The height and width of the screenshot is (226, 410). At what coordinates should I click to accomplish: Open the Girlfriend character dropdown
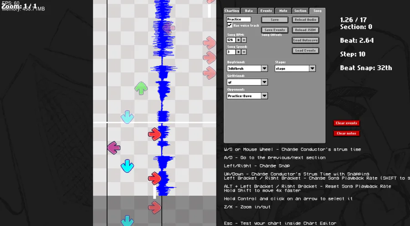[264, 82]
